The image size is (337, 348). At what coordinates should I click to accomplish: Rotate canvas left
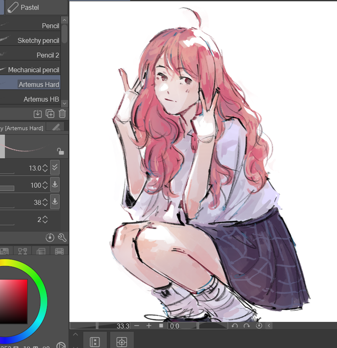[235, 325]
